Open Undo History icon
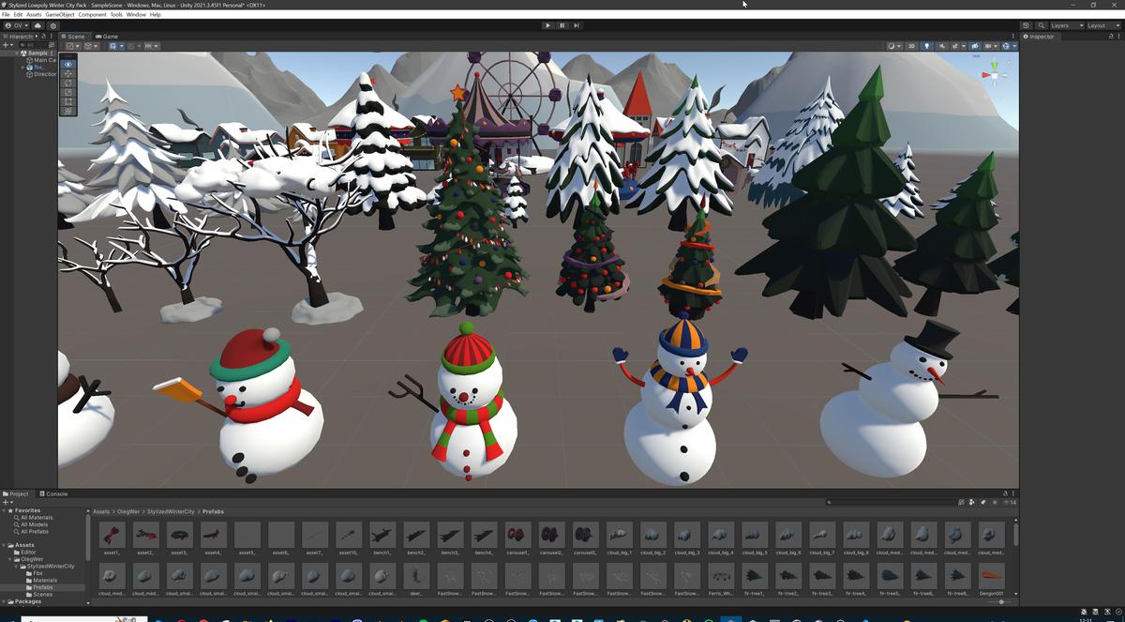 click(x=1026, y=25)
